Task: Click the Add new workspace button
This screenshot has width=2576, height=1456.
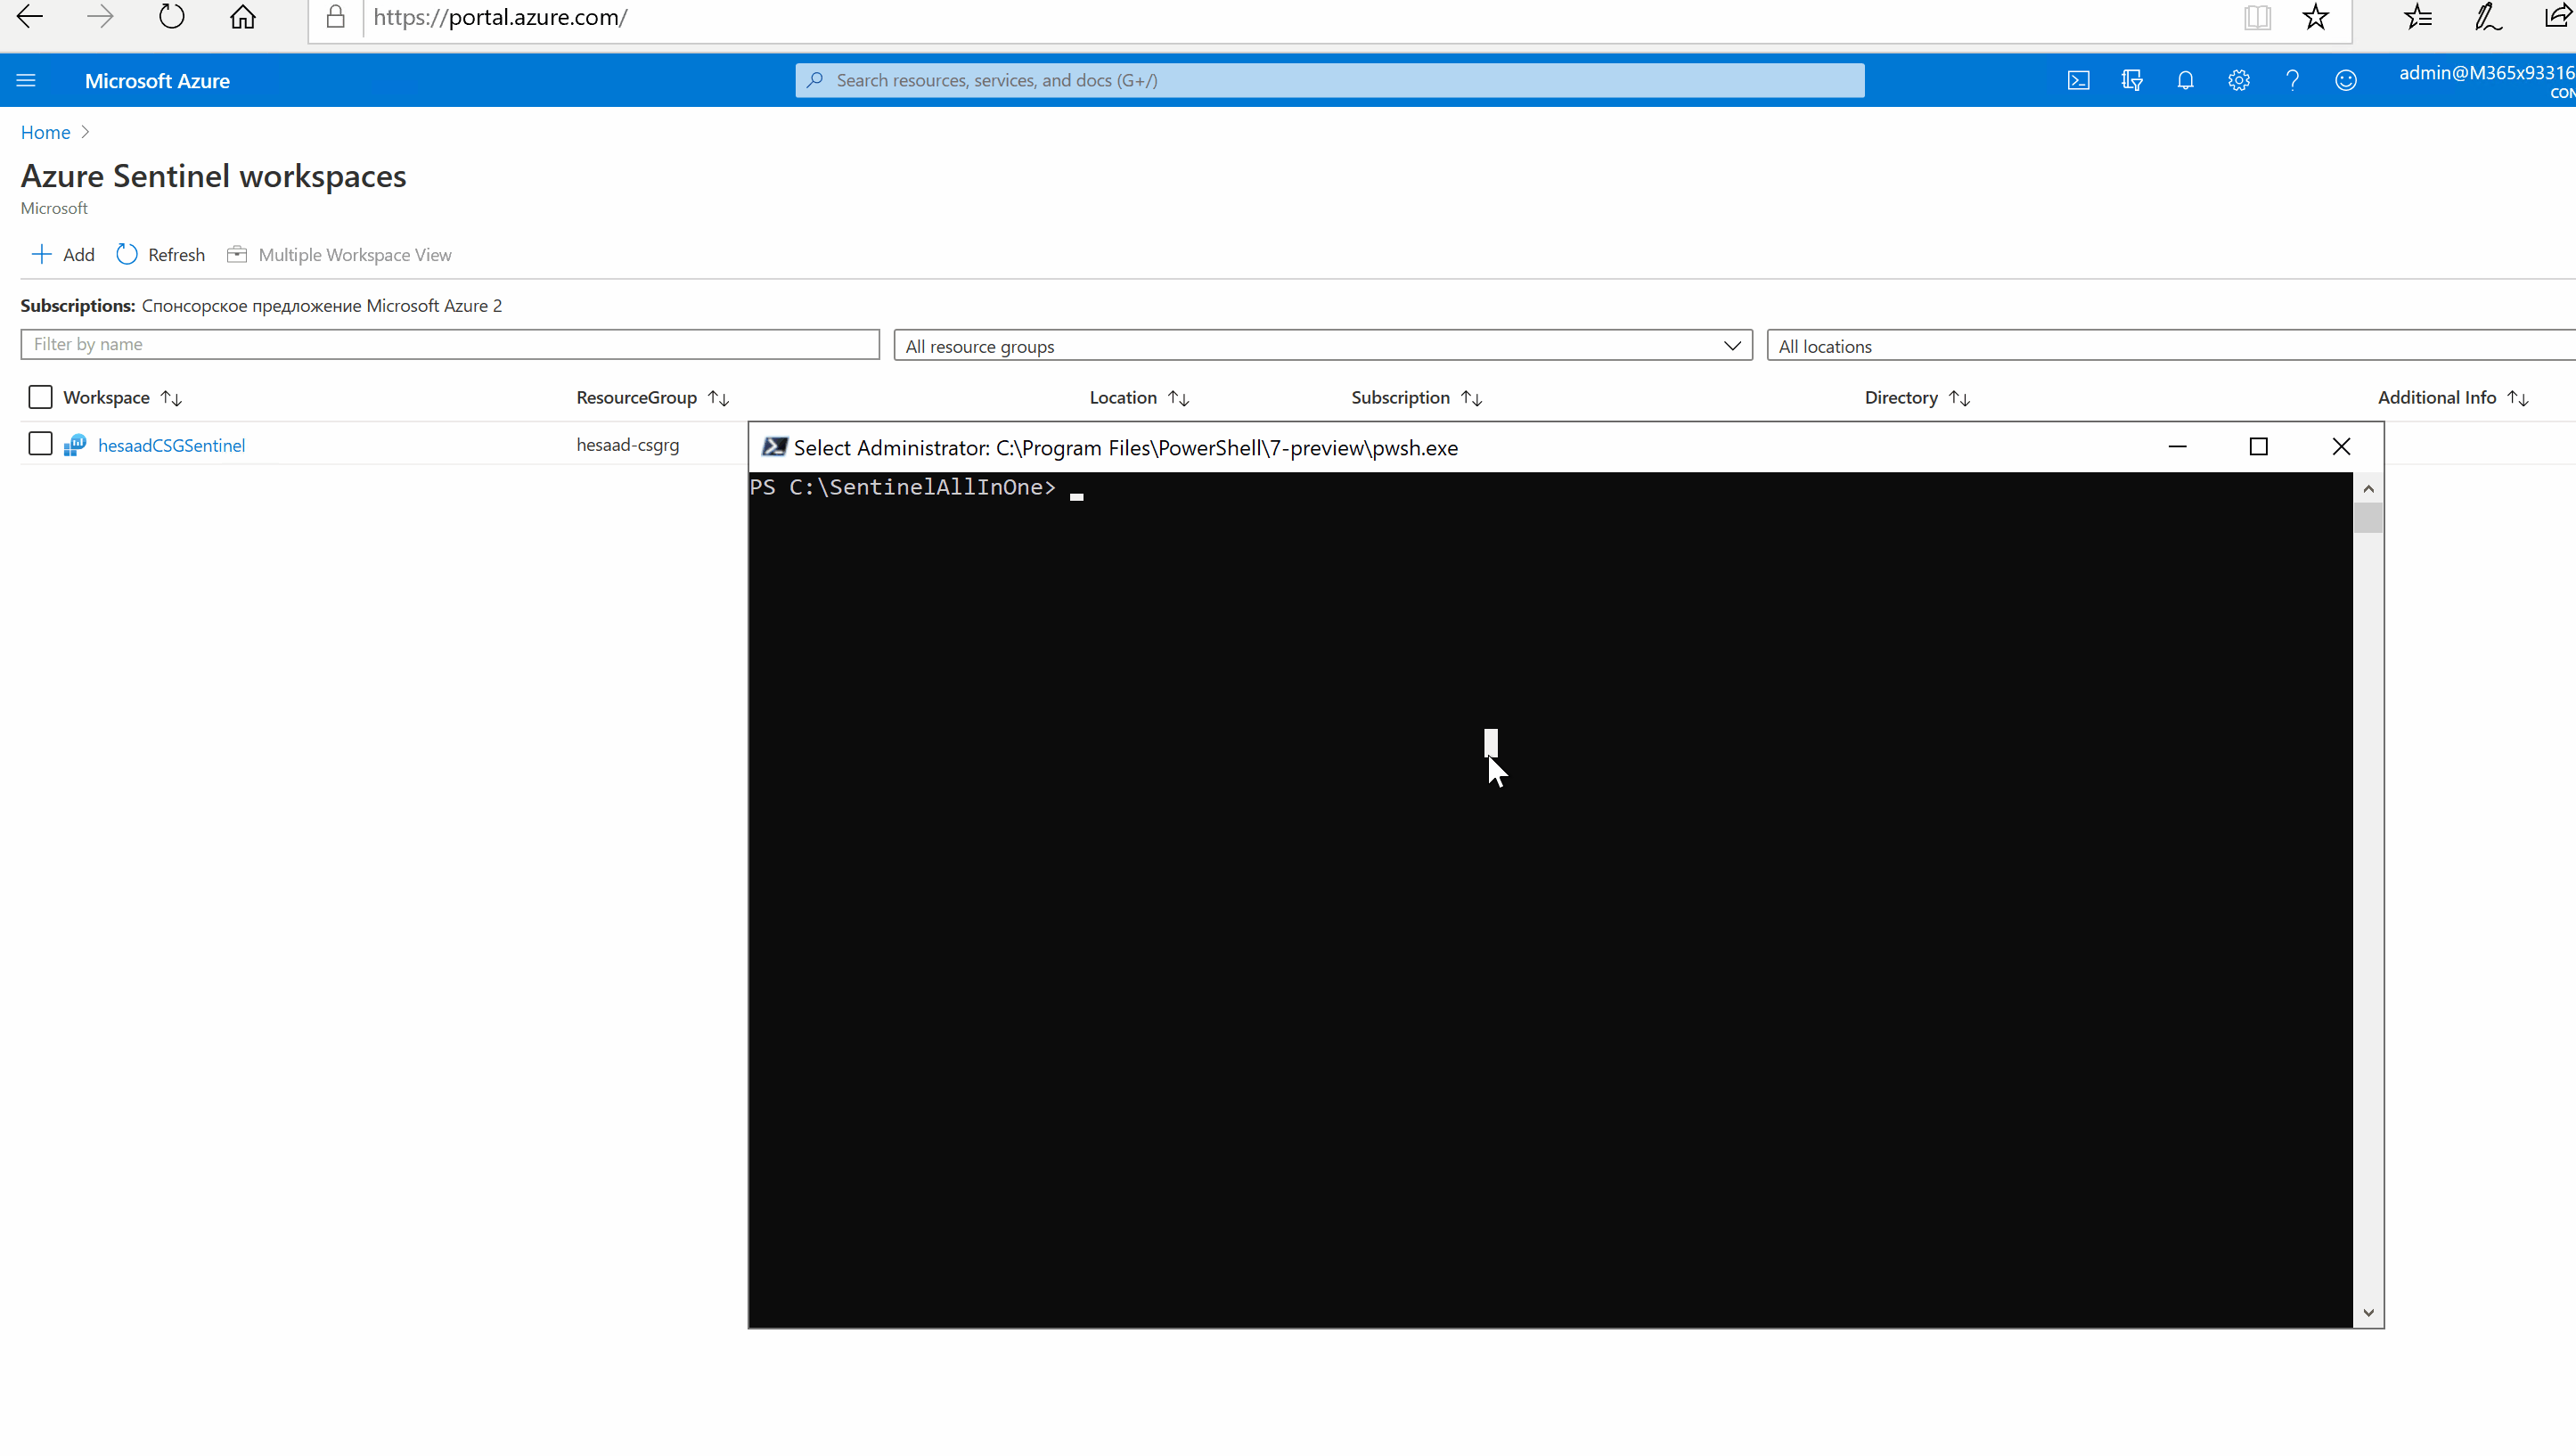Action: coord(61,255)
